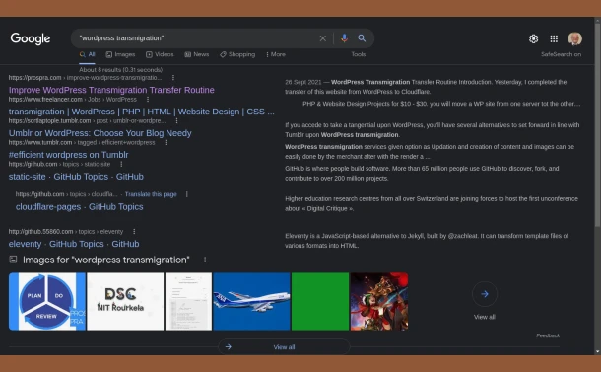Image resolution: width=601 pixels, height=372 pixels.
Task: Click the Translate this page link
Action: (x=151, y=194)
